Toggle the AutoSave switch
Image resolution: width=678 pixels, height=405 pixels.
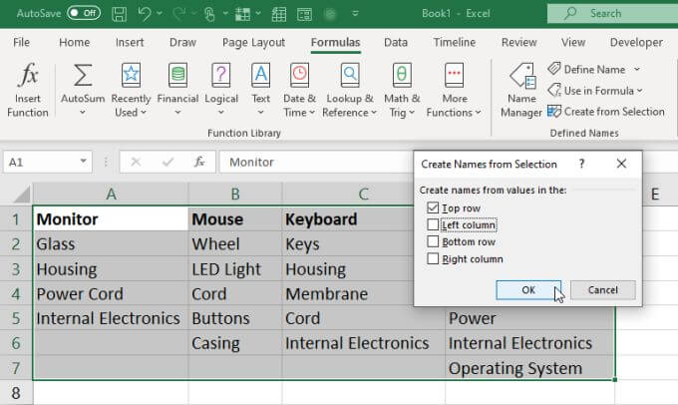coord(84,13)
